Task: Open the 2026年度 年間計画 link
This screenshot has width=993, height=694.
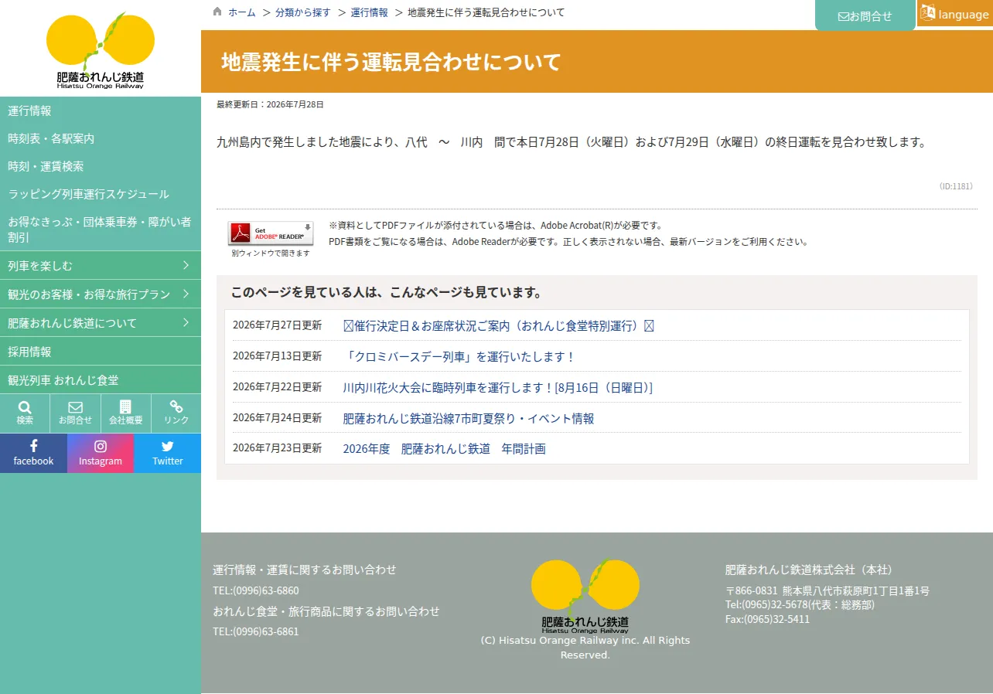Action: pos(445,449)
